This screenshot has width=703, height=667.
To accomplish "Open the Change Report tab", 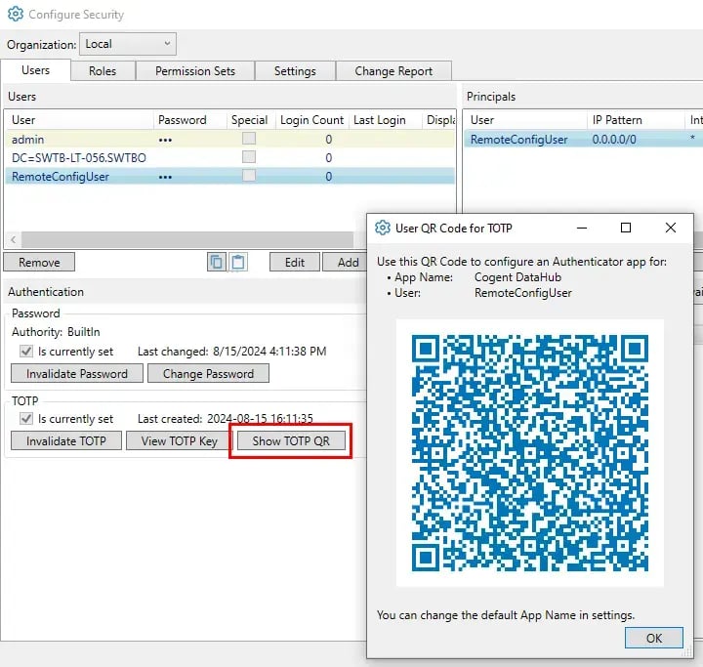I will tap(394, 71).
